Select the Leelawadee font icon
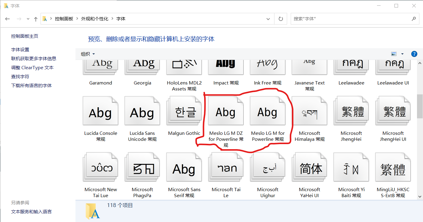 click(351, 67)
